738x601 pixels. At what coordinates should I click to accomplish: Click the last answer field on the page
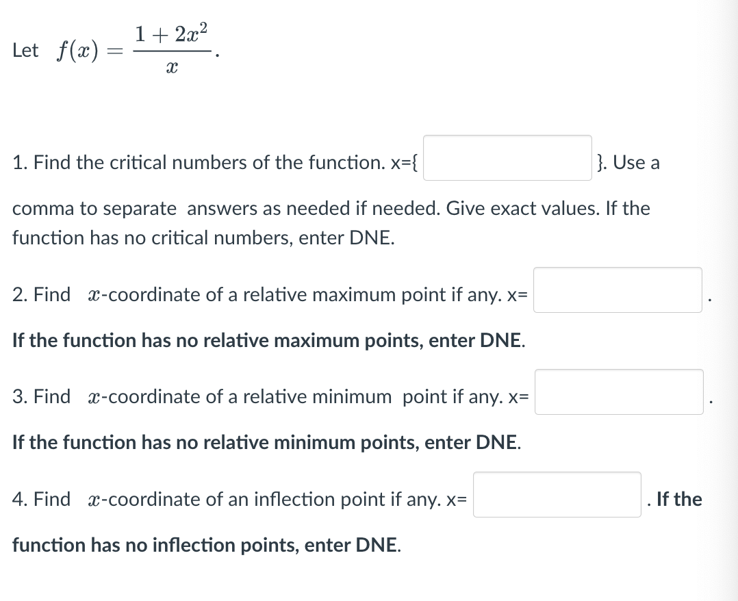[556, 496]
